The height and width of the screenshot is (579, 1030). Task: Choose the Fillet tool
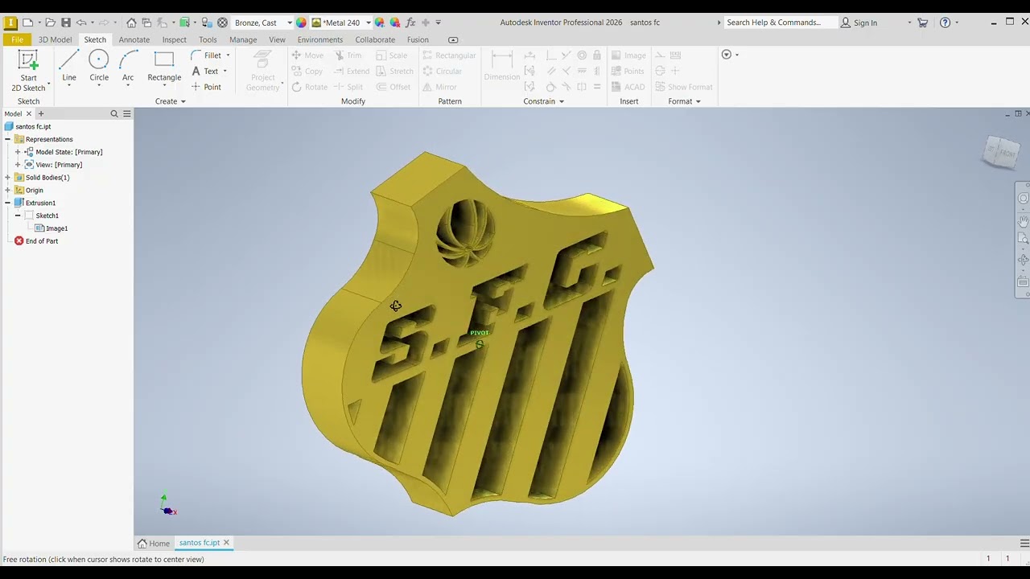pos(206,55)
